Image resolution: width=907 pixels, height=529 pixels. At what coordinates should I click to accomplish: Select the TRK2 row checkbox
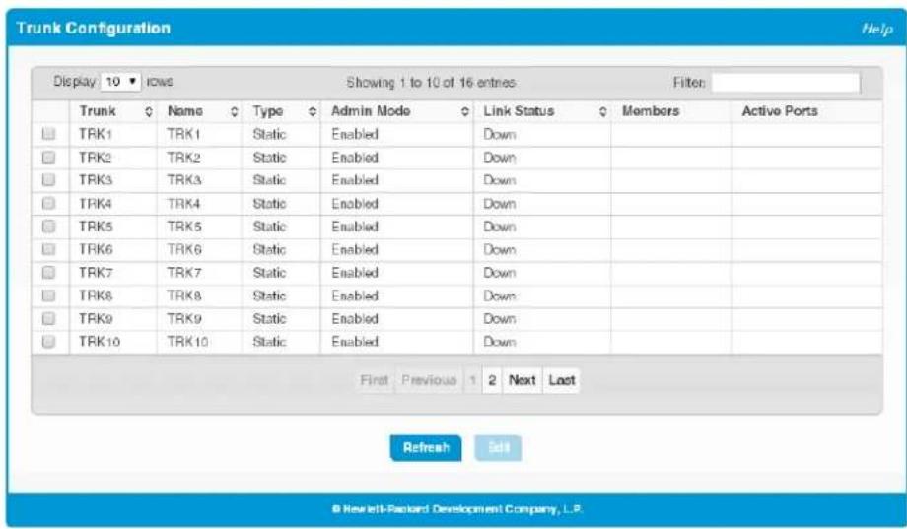coord(48,158)
